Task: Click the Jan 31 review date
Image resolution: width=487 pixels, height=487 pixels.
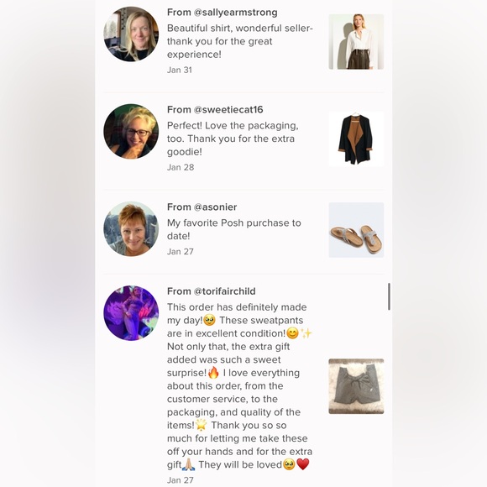Action: (180, 70)
